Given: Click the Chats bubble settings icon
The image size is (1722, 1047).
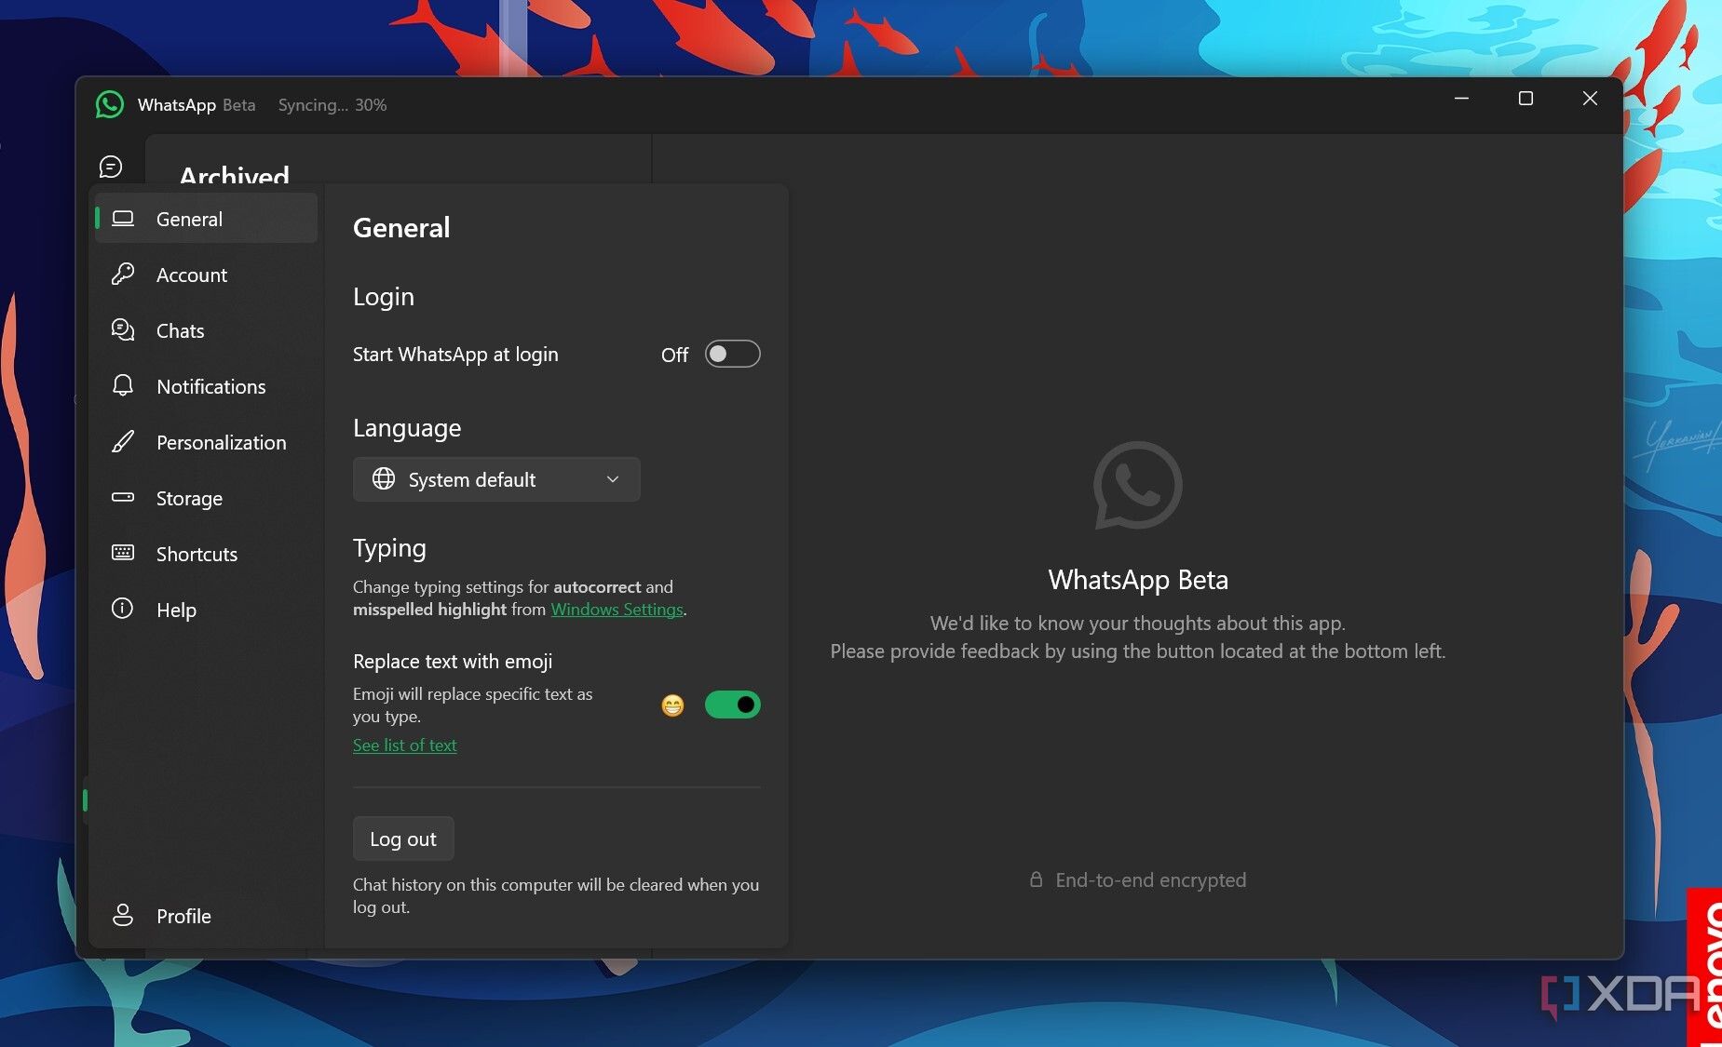Looking at the screenshot, I should point(123,330).
